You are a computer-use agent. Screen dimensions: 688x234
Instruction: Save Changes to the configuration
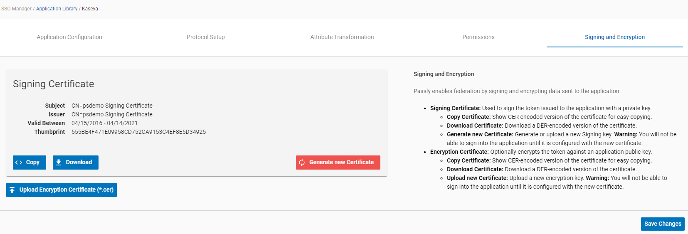663,224
